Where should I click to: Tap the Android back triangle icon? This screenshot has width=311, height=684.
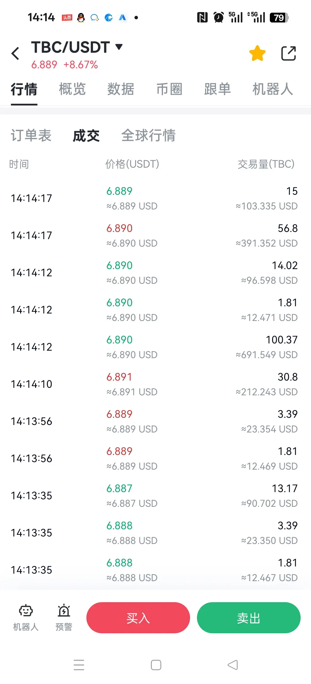tap(233, 665)
